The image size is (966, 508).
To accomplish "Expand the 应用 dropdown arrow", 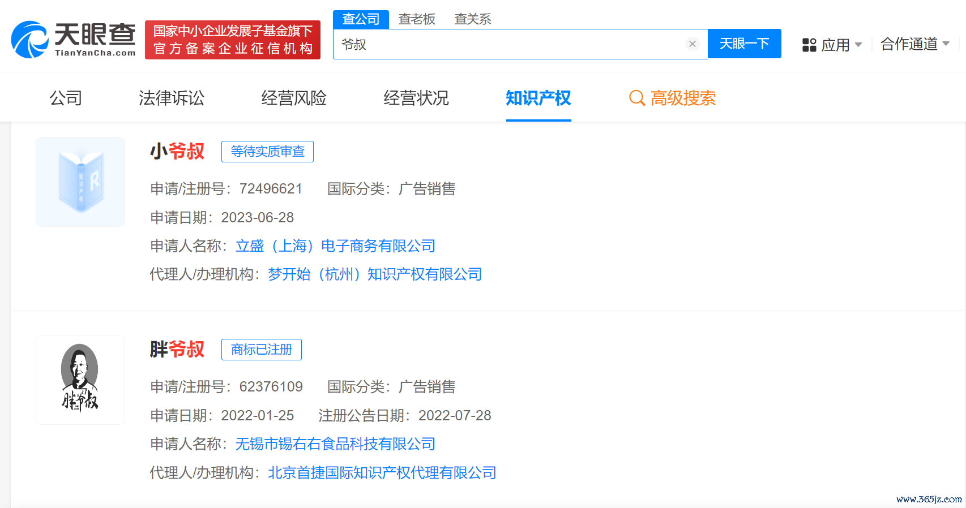I will tap(858, 45).
